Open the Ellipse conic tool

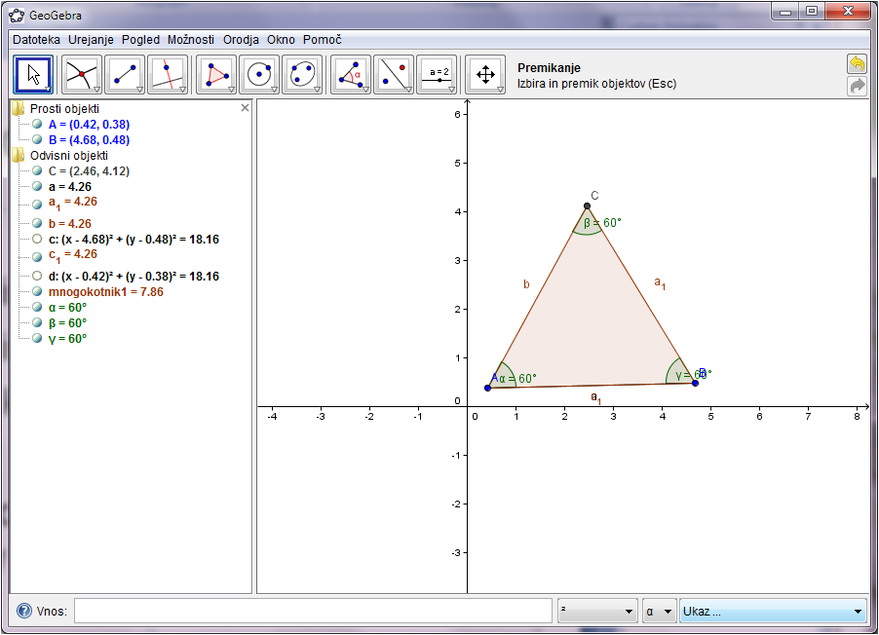[x=302, y=74]
